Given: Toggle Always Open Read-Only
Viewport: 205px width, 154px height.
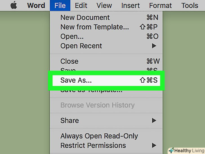Looking at the screenshot, I should click(99, 136).
